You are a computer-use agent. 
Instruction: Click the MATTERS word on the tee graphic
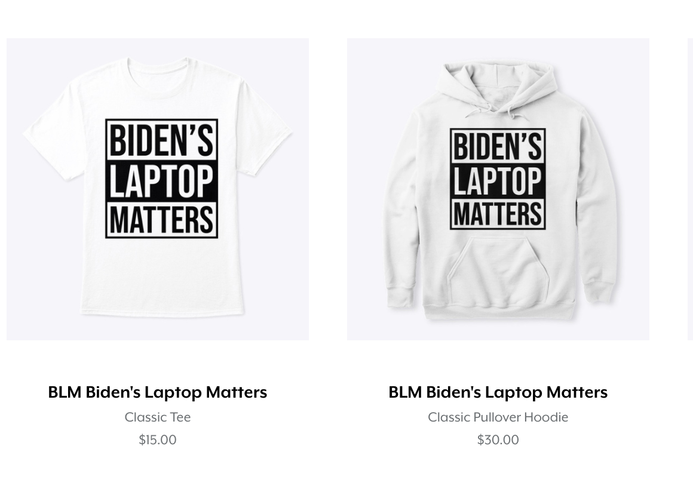[x=161, y=219]
